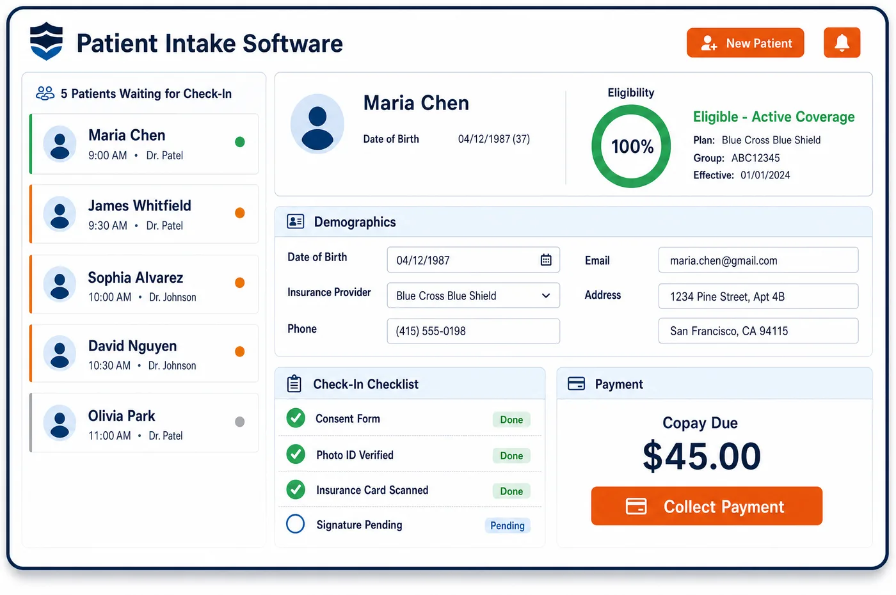This screenshot has width=896, height=595.
Task: Click the 100% eligibility progress ring
Action: click(631, 147)
